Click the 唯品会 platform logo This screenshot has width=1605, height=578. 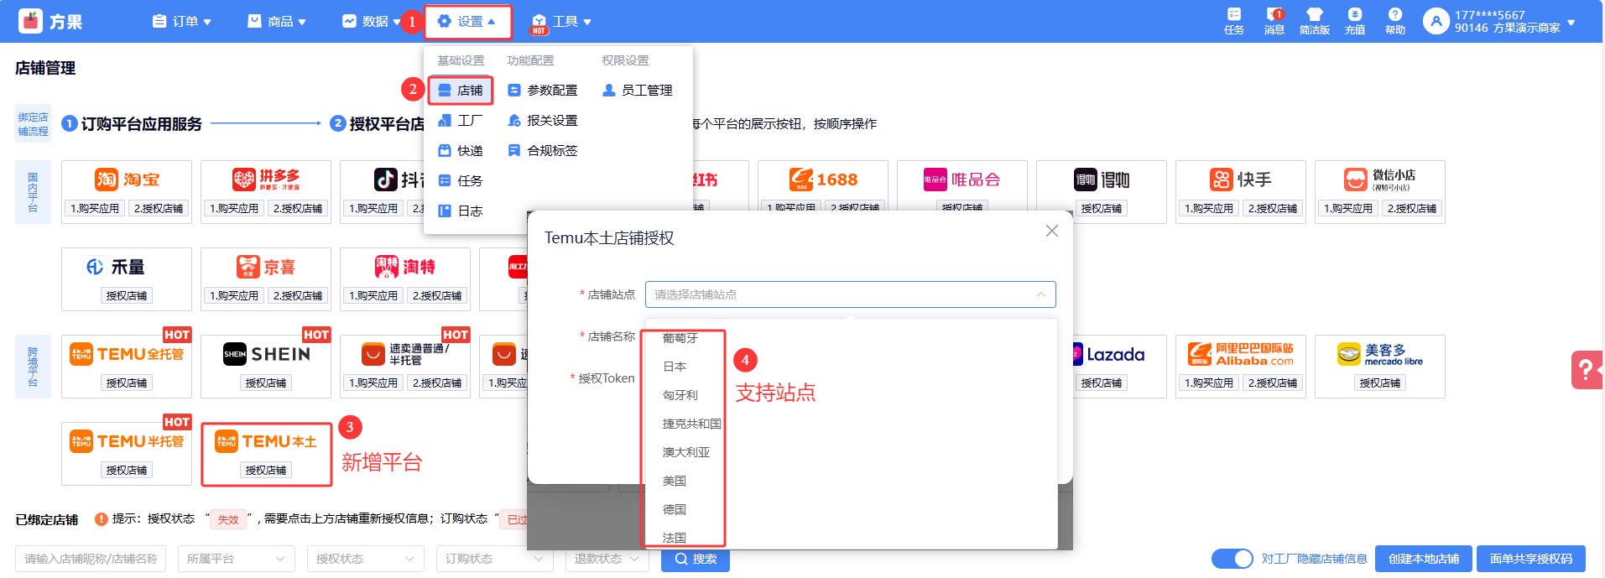point(962,180)
